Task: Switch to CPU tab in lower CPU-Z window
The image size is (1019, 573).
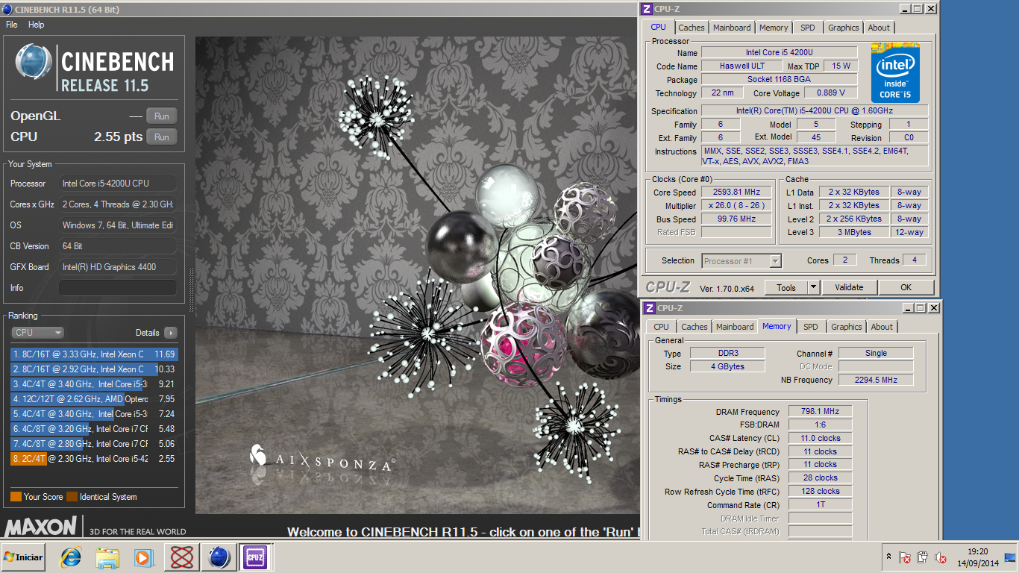Action: tap(661, 327)
